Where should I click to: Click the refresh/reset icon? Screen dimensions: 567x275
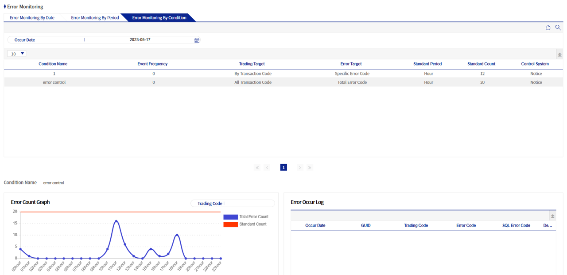coord(548,27)
